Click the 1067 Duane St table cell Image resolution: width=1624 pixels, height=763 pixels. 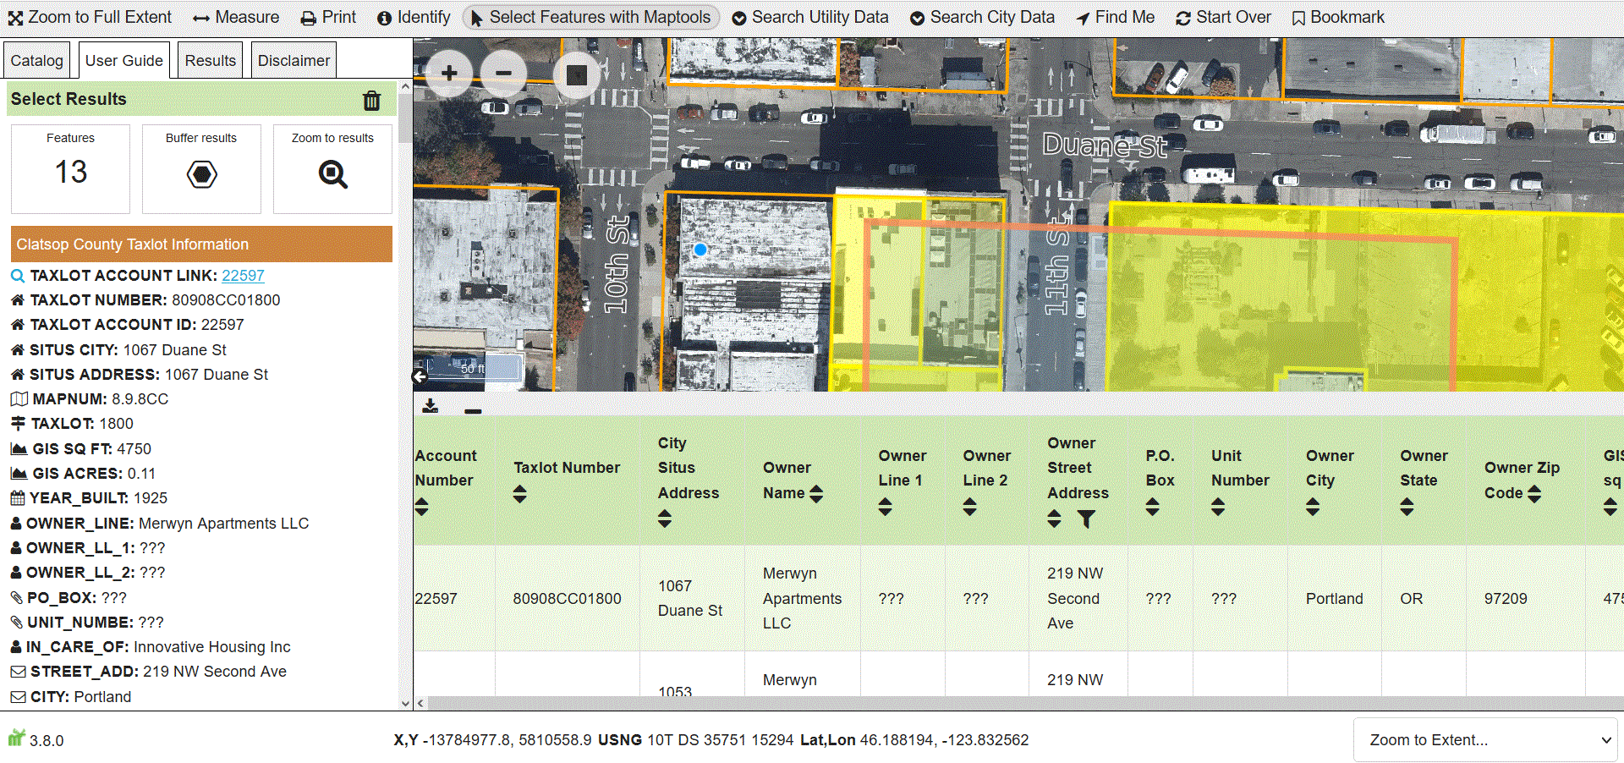click(x=690, y=598)
